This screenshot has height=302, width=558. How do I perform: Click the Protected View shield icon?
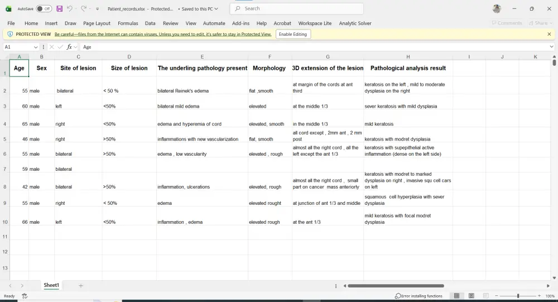pos(10,34)
